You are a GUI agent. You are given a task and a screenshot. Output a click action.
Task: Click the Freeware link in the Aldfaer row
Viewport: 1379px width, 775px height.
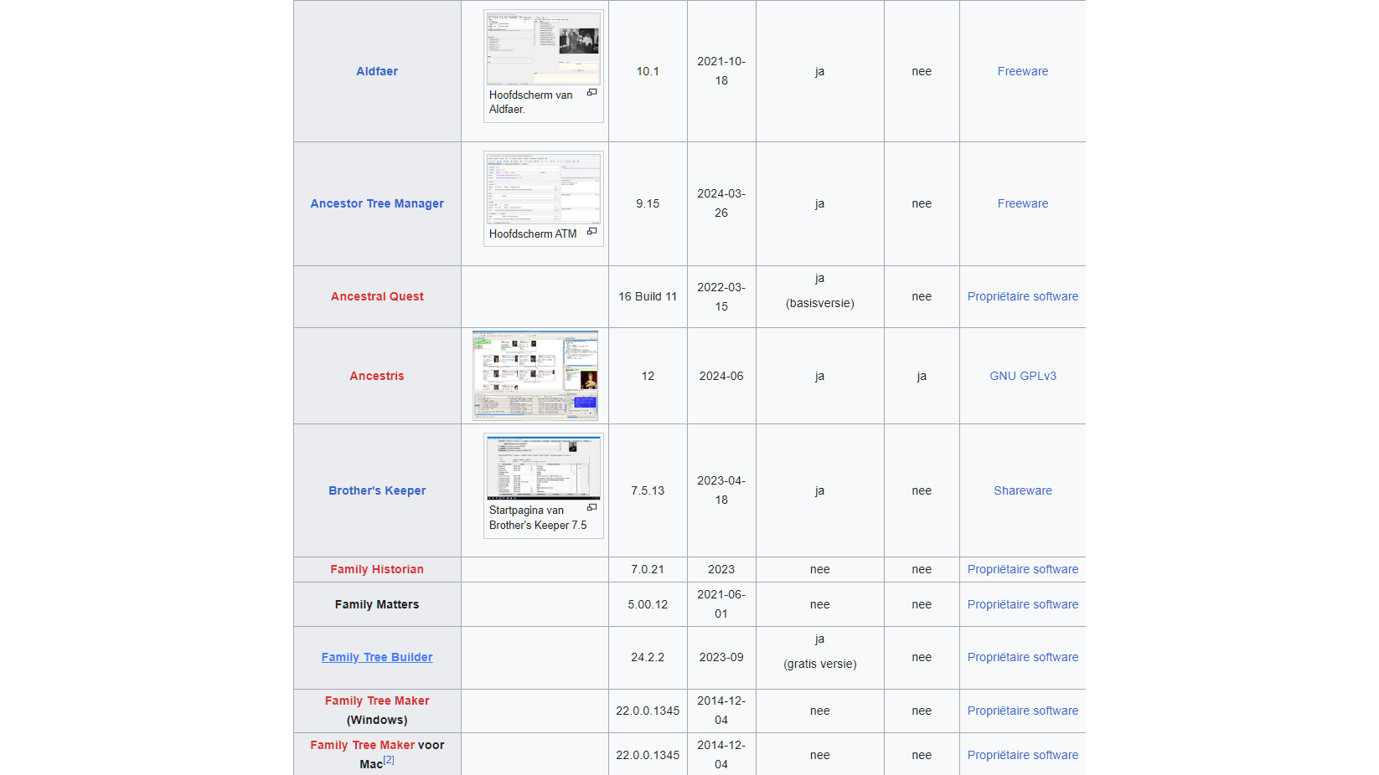1023,71
